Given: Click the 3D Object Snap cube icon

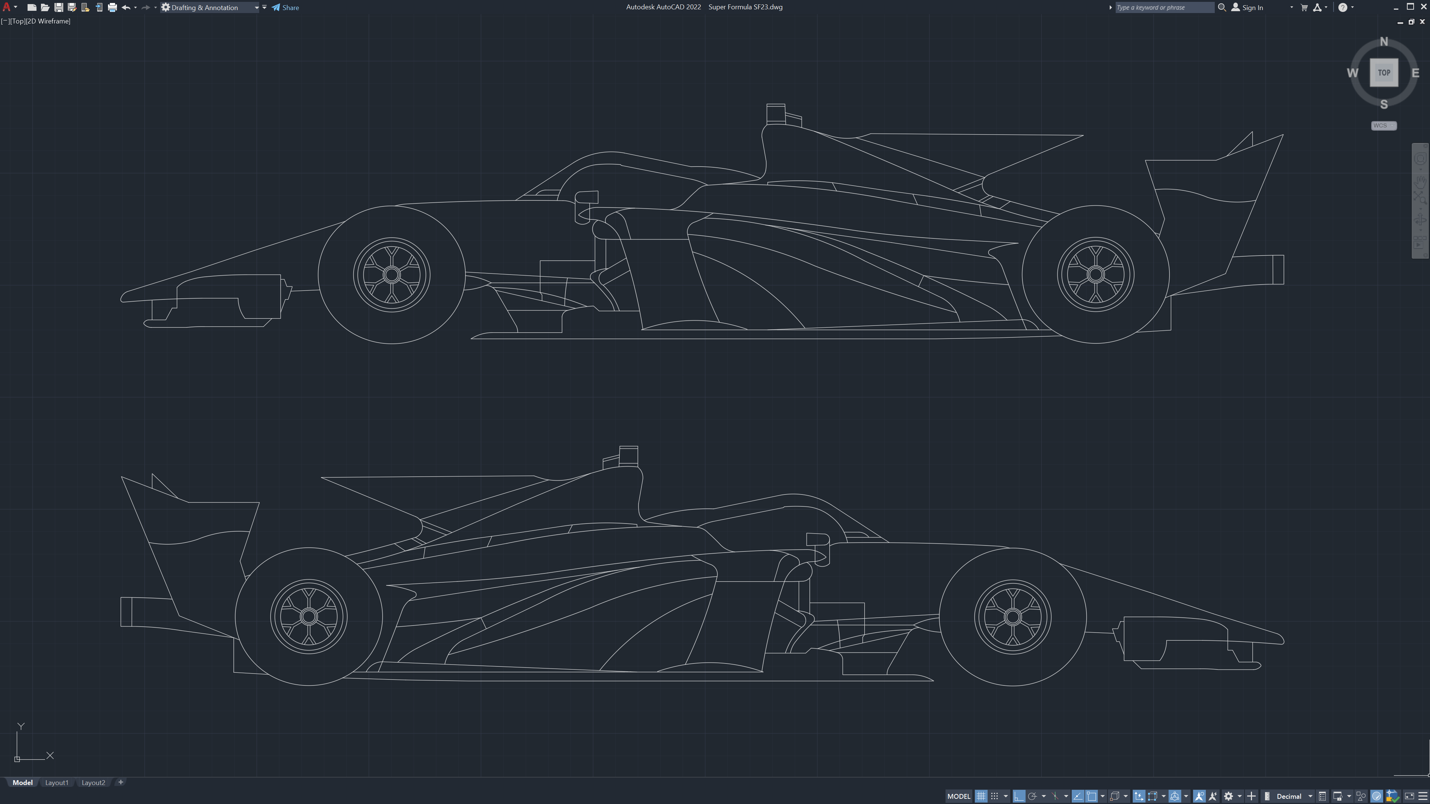Looking at the screenshot, I should point(1114,796).
